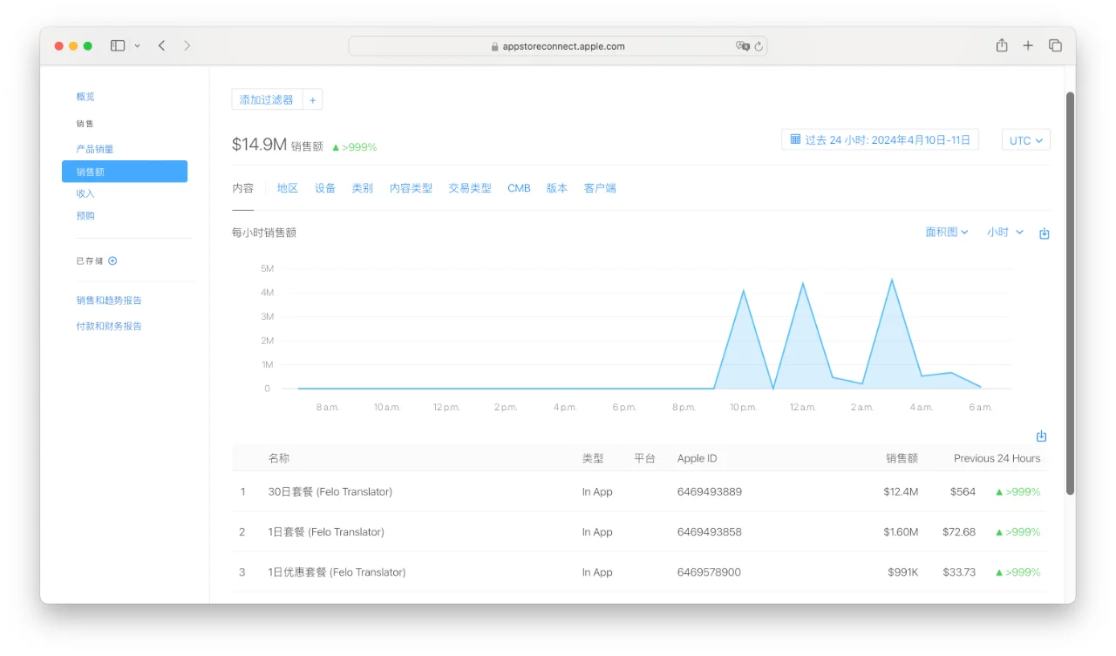Viewport: 1116px width, 656px height.
Task: Click the lock icon in address bar
Action: pos(495,47)
